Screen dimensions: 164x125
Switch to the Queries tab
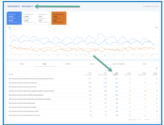coord(22,64)
